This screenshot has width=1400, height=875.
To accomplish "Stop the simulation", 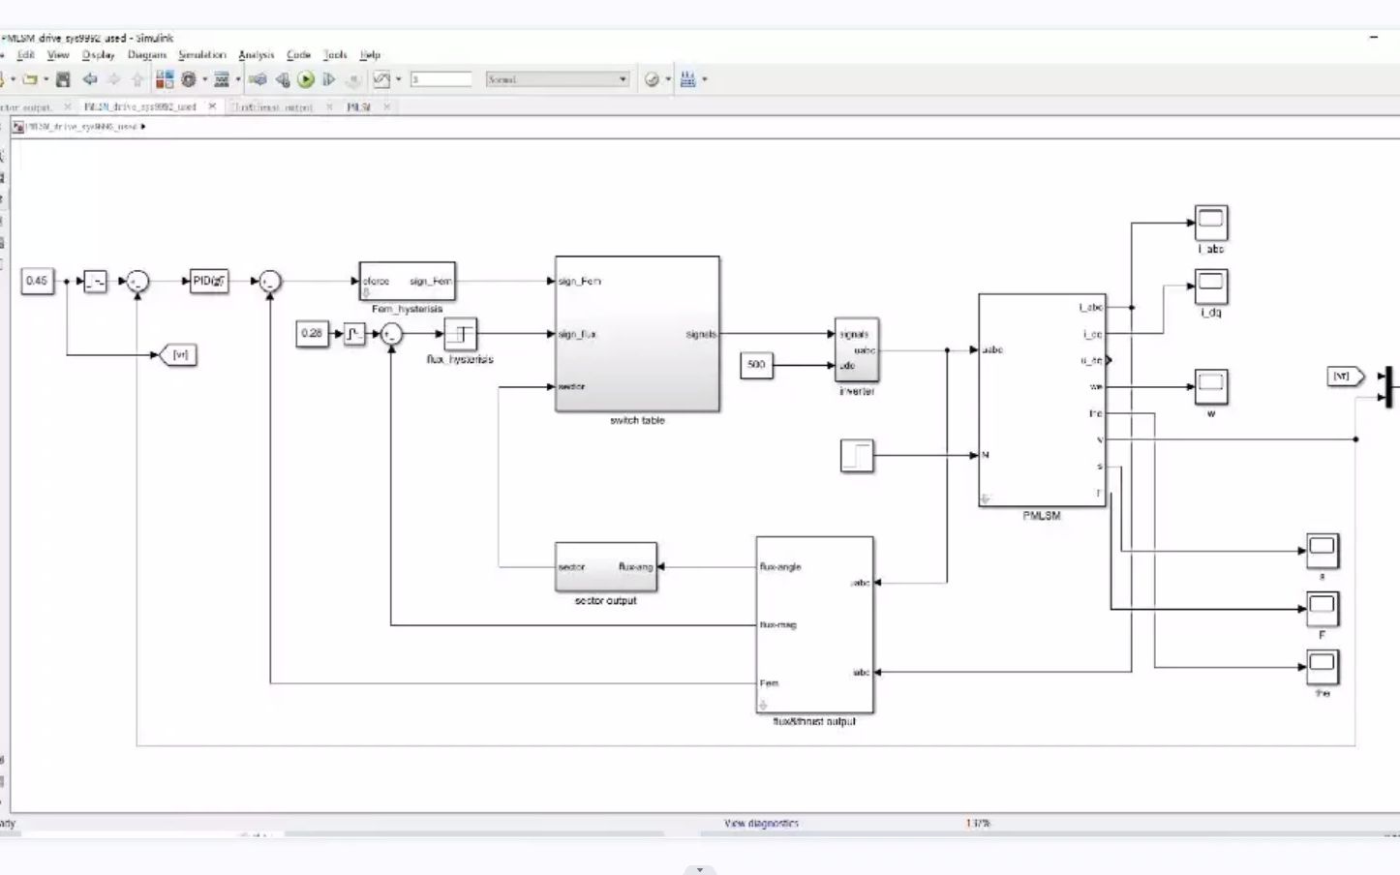I will coord(353,79).
